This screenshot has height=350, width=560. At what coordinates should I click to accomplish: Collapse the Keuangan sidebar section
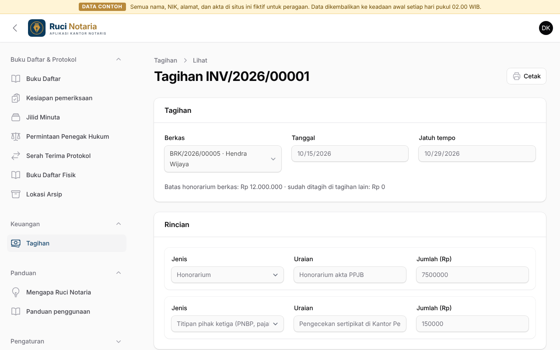(x=119, y=224)
